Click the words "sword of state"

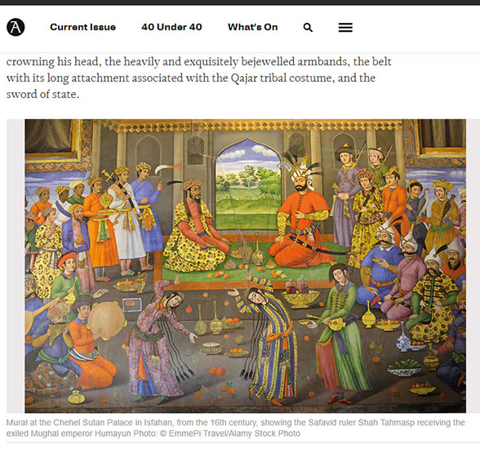pyautogui.click(x=42, y=94)
